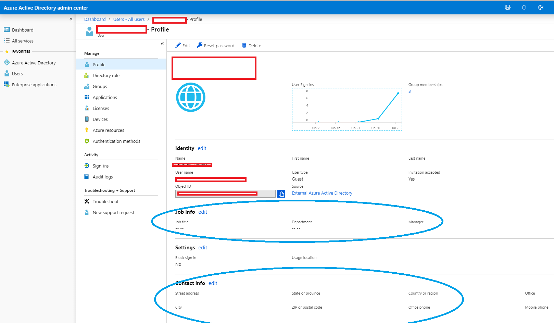Click the favorites star icon
Viewport: 554px width, 323px height.
[7, 51]
